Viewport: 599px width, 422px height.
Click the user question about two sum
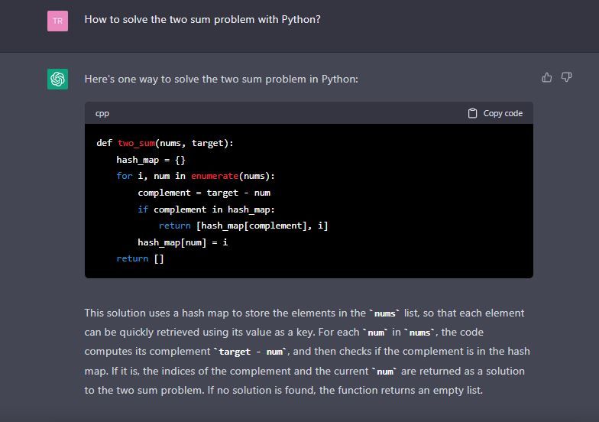click(202, 20)
